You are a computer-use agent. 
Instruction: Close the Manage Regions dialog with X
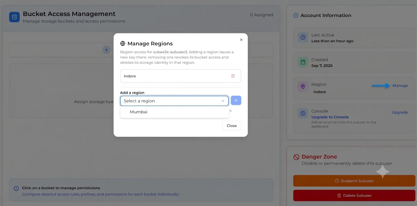pyautogui.click(x=241, y=40)
